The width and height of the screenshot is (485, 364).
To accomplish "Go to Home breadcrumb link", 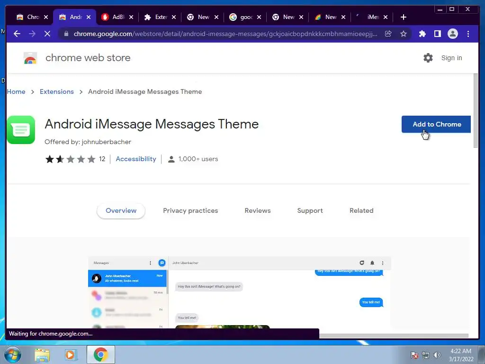I will 16,91.
